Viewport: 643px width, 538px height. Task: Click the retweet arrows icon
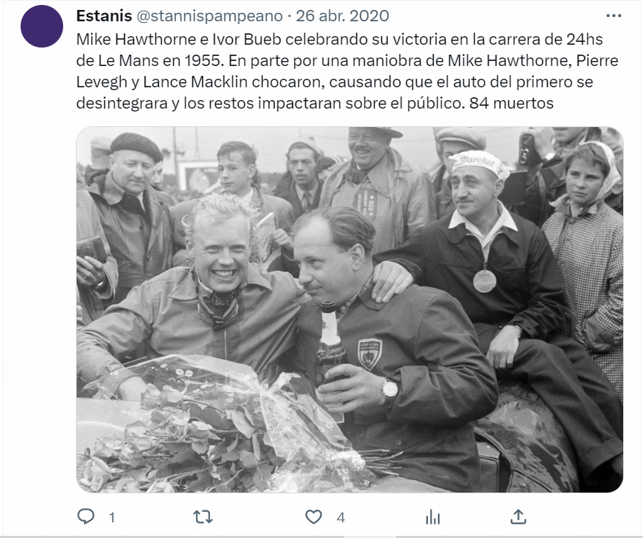pyautogui.click(x=202, y=517)
